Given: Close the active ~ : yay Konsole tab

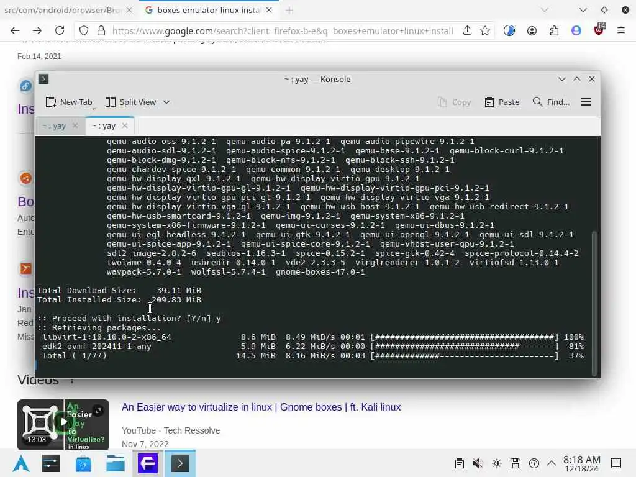Looking at the screenshot, I should pos(125,125).
